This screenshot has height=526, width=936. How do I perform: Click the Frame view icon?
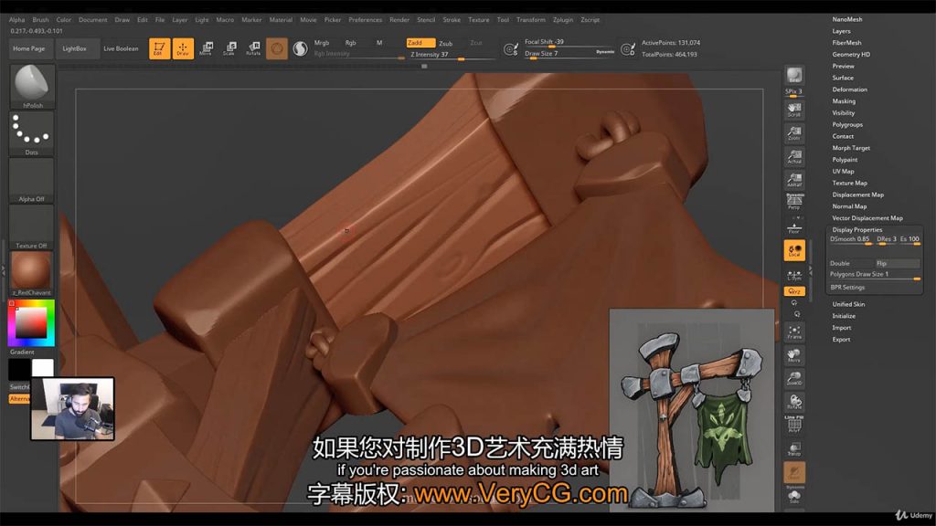[x=794, y=332]
